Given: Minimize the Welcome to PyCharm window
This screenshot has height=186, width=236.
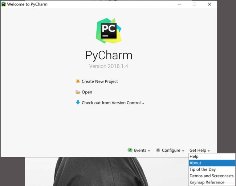Looking at the screenshot, I should coord(180,4).
